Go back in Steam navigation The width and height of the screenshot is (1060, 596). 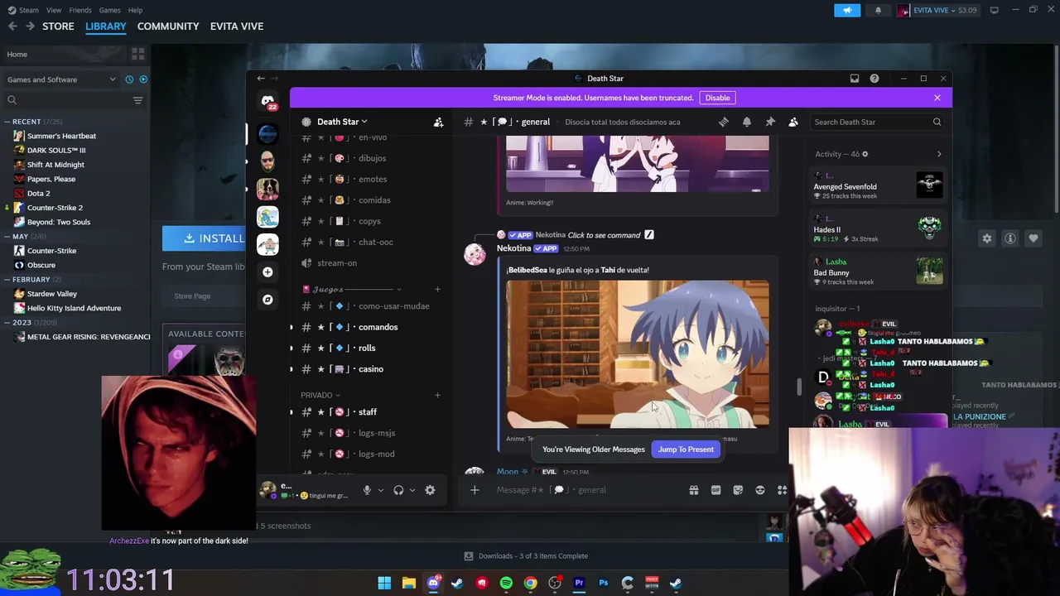pos(12,26)
